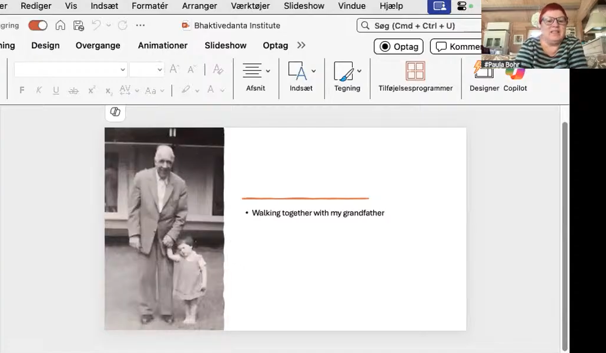Viewport: 606px width, 353px height.
Task: Open the Animationer tab
Action: click(163, 46)
